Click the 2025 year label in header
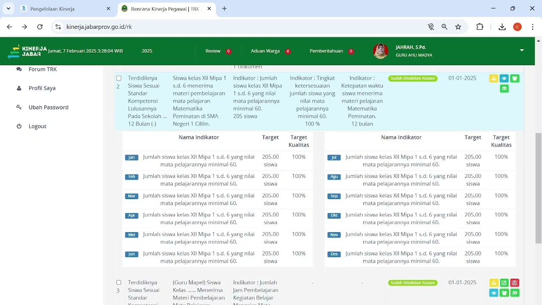Viewport: 542px width, 305px height. [x=147, y=51]
